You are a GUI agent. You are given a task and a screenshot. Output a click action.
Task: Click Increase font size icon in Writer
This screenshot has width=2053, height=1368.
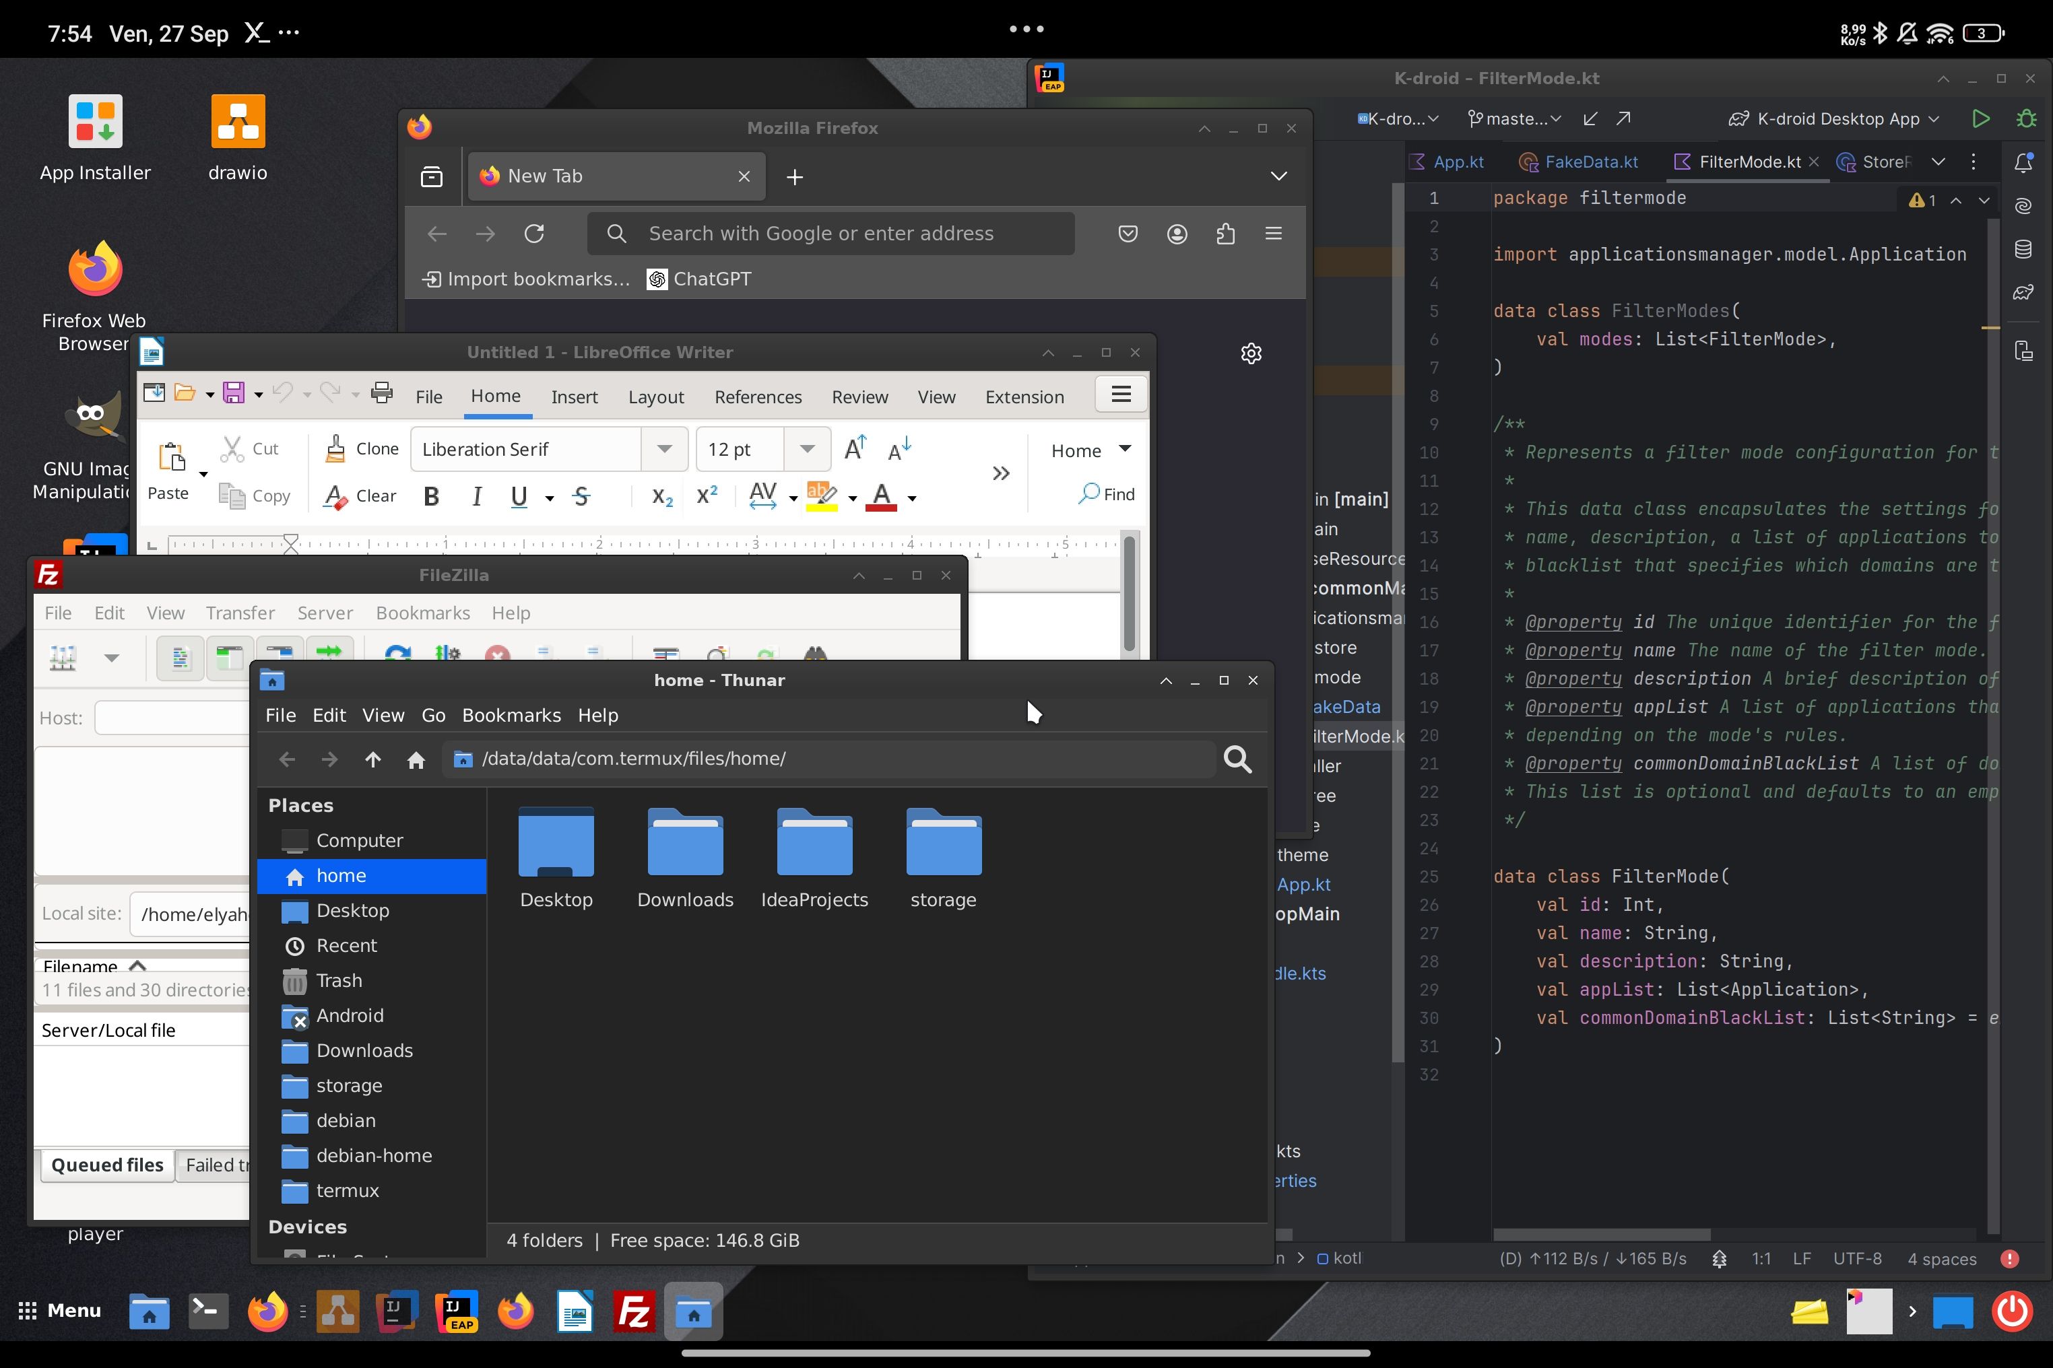(855, 448)
